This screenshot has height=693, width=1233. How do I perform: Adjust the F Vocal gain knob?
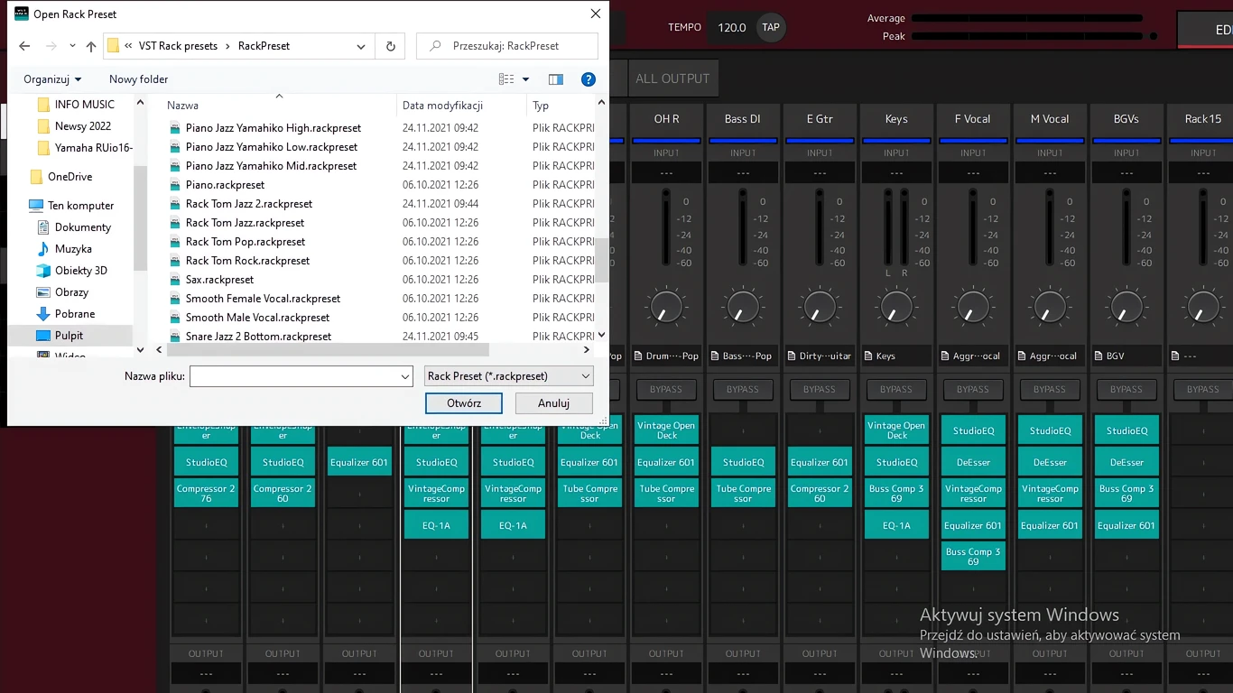(x=973, y=308)
